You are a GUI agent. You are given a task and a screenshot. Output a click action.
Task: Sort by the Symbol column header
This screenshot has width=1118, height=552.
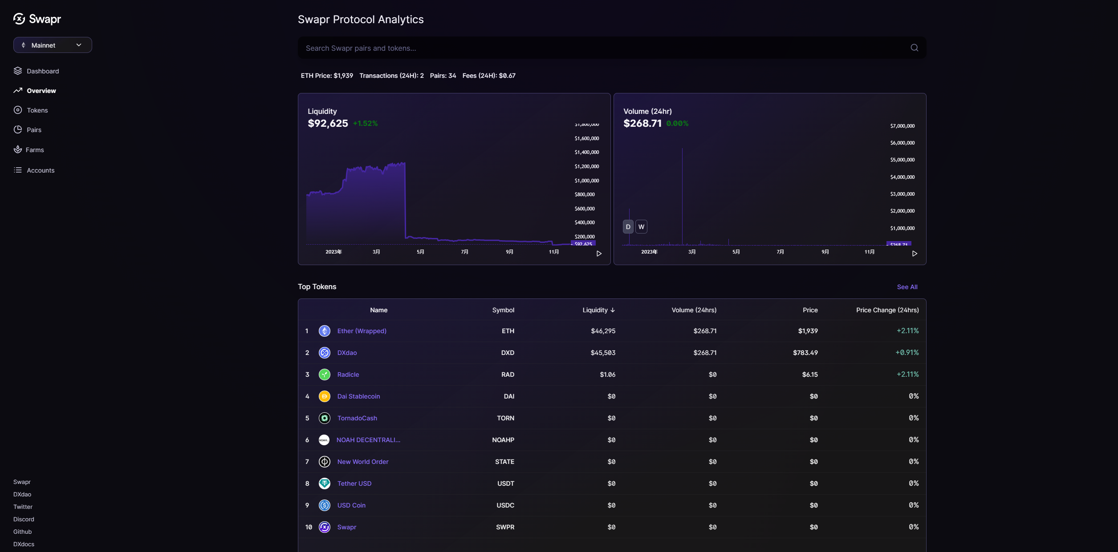coord(503,310)
